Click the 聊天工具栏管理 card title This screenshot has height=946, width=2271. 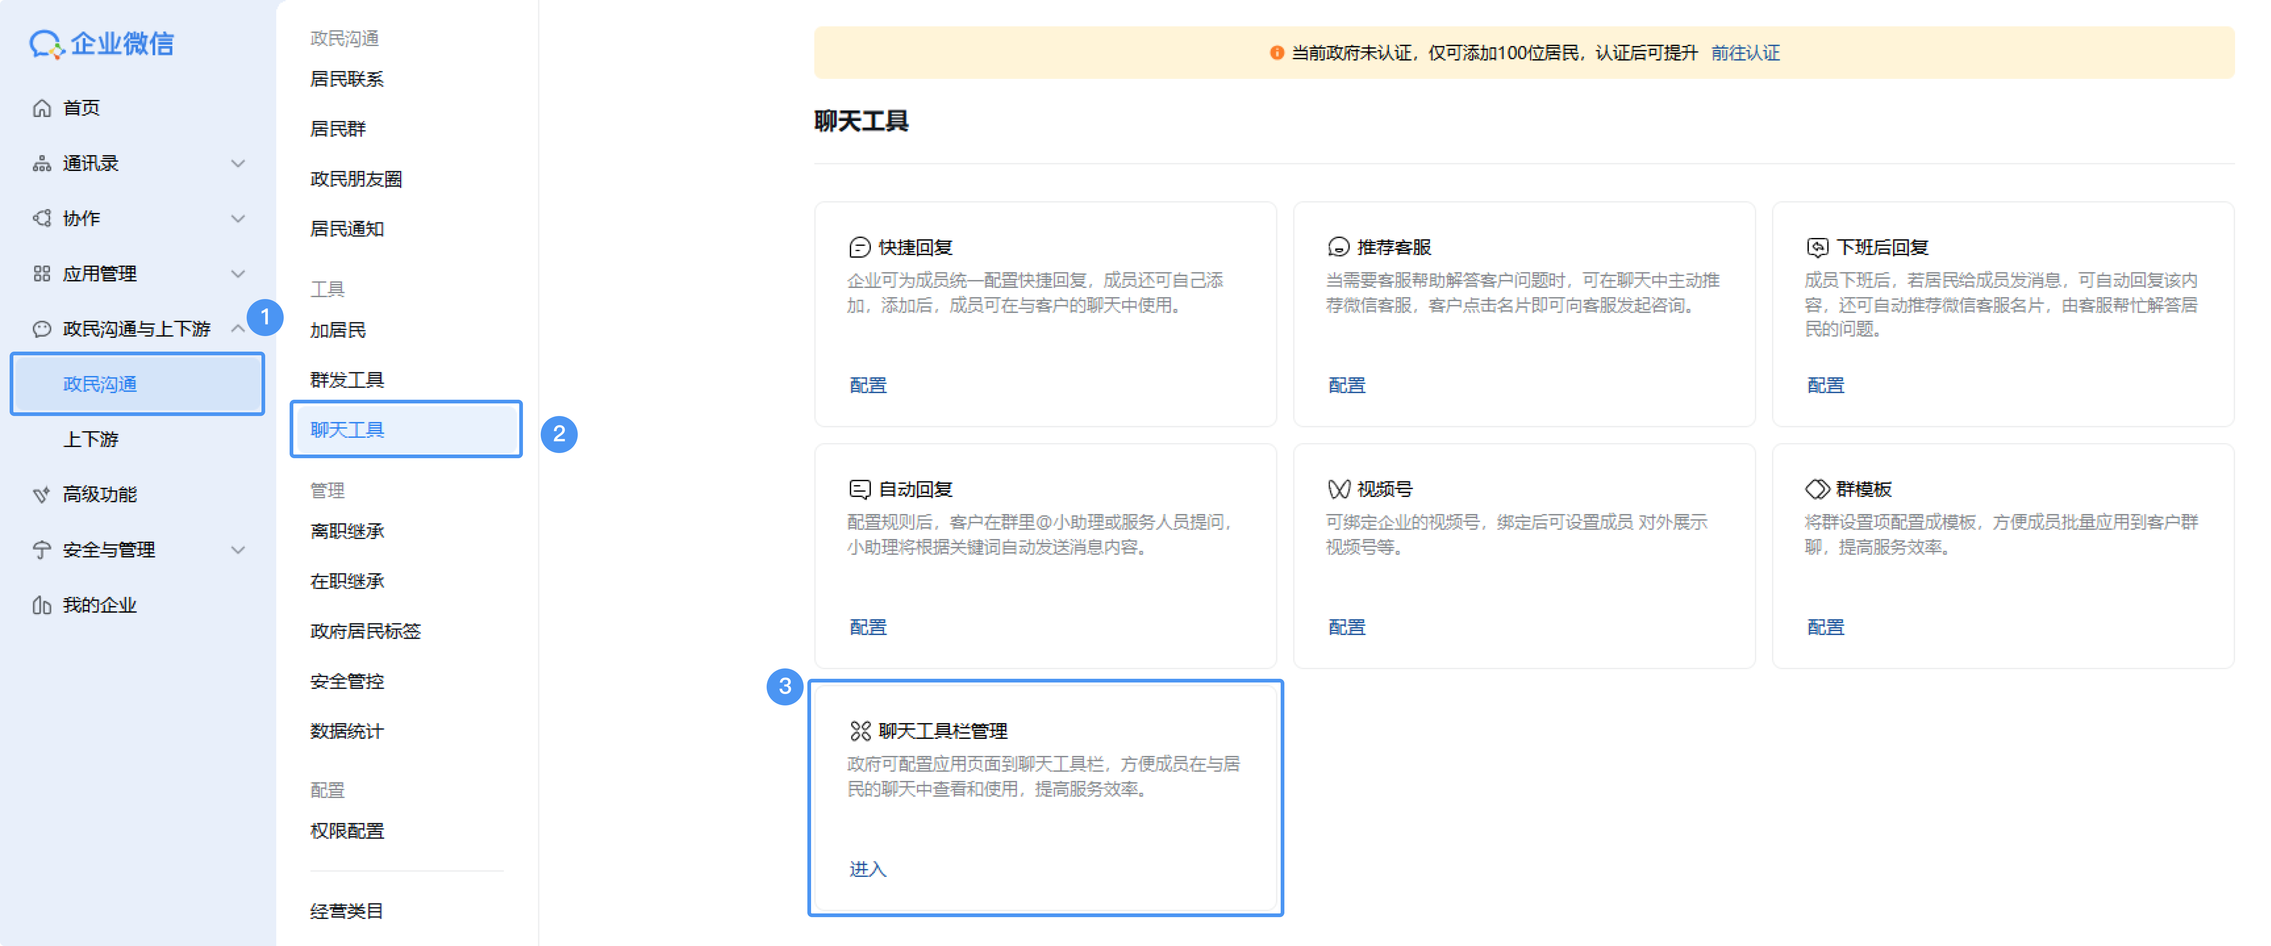(943, 731)
